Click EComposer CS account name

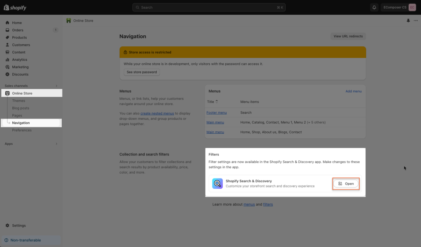[395, 7]
